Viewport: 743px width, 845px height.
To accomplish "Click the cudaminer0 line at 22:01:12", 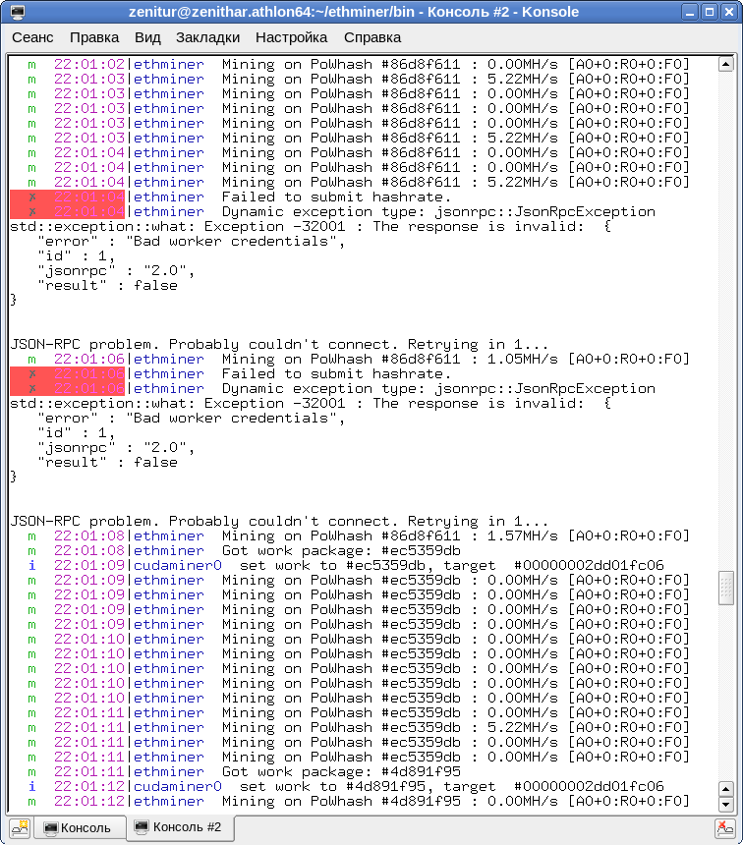I will click(x=346, y=786).
